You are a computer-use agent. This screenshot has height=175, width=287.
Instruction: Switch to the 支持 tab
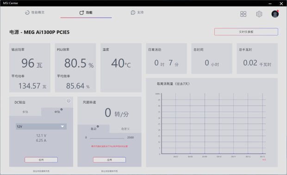[137, 12]
